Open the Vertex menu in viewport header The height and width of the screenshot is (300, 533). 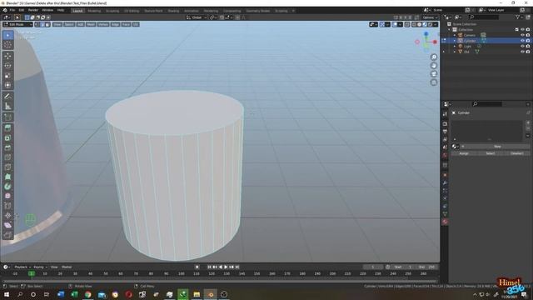(x=103, y=24)
